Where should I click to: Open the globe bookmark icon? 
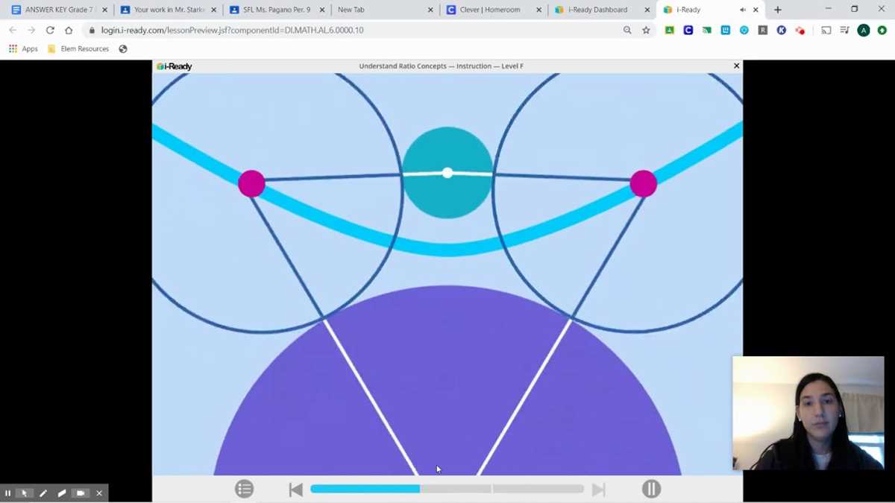pos(123,48)
